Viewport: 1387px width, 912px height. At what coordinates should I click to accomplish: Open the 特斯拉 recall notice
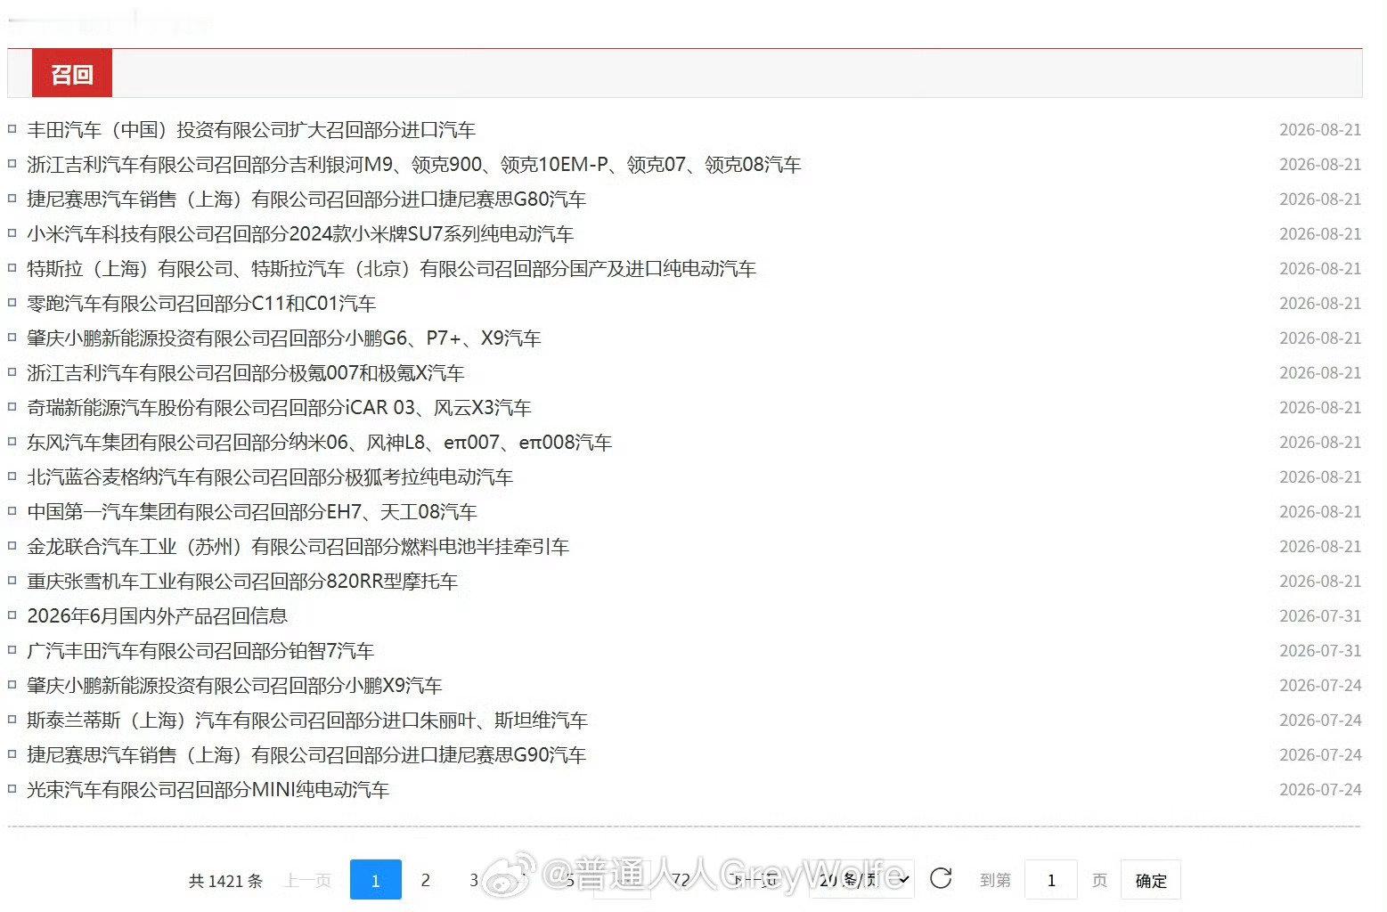391,269
